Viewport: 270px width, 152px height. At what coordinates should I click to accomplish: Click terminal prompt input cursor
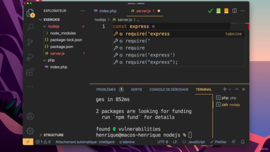pyautogui.click(x=190, y=135)
